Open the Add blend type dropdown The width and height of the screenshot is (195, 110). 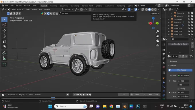tap(184, 85)
